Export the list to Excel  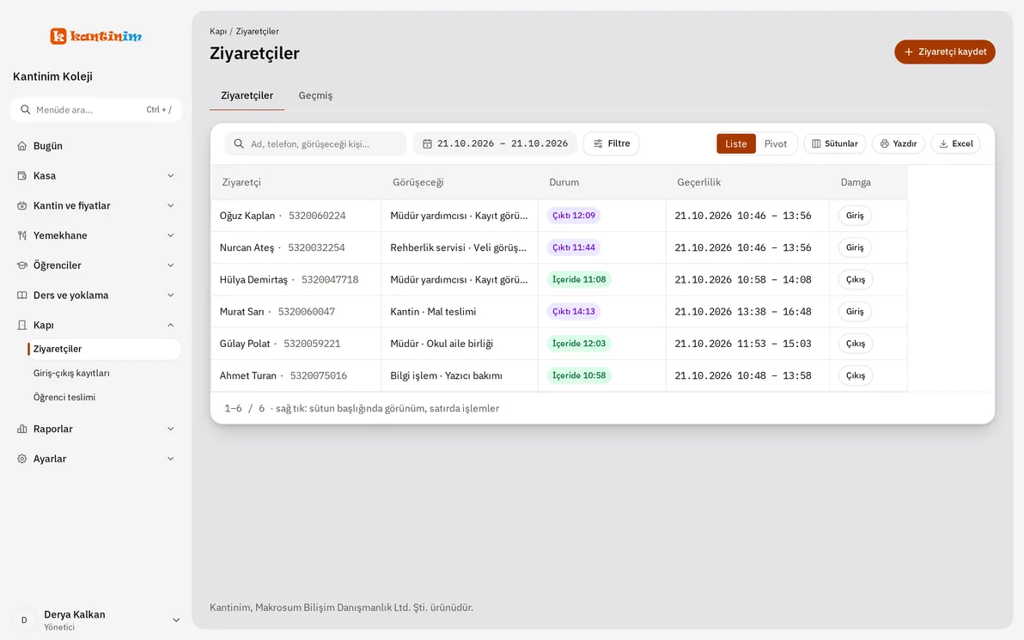(x=956, y=143)
